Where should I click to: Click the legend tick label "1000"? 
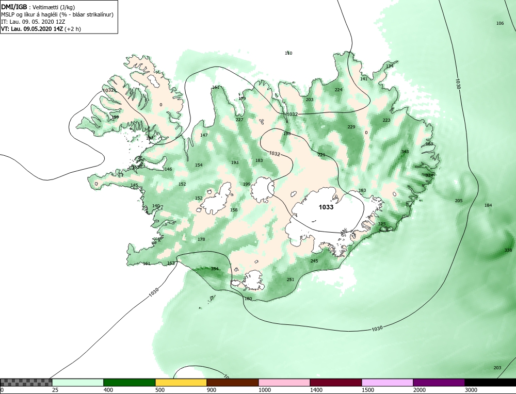pos(265,390)
